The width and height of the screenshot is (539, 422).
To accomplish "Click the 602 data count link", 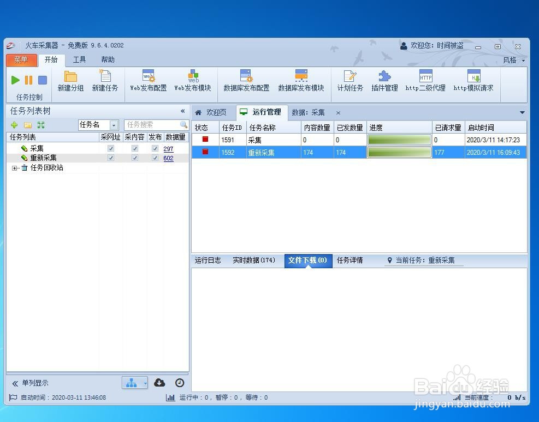I will (168, 158).
